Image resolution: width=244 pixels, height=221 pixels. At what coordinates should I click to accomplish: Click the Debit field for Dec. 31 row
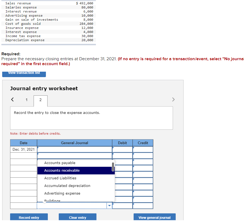(122, 149)
